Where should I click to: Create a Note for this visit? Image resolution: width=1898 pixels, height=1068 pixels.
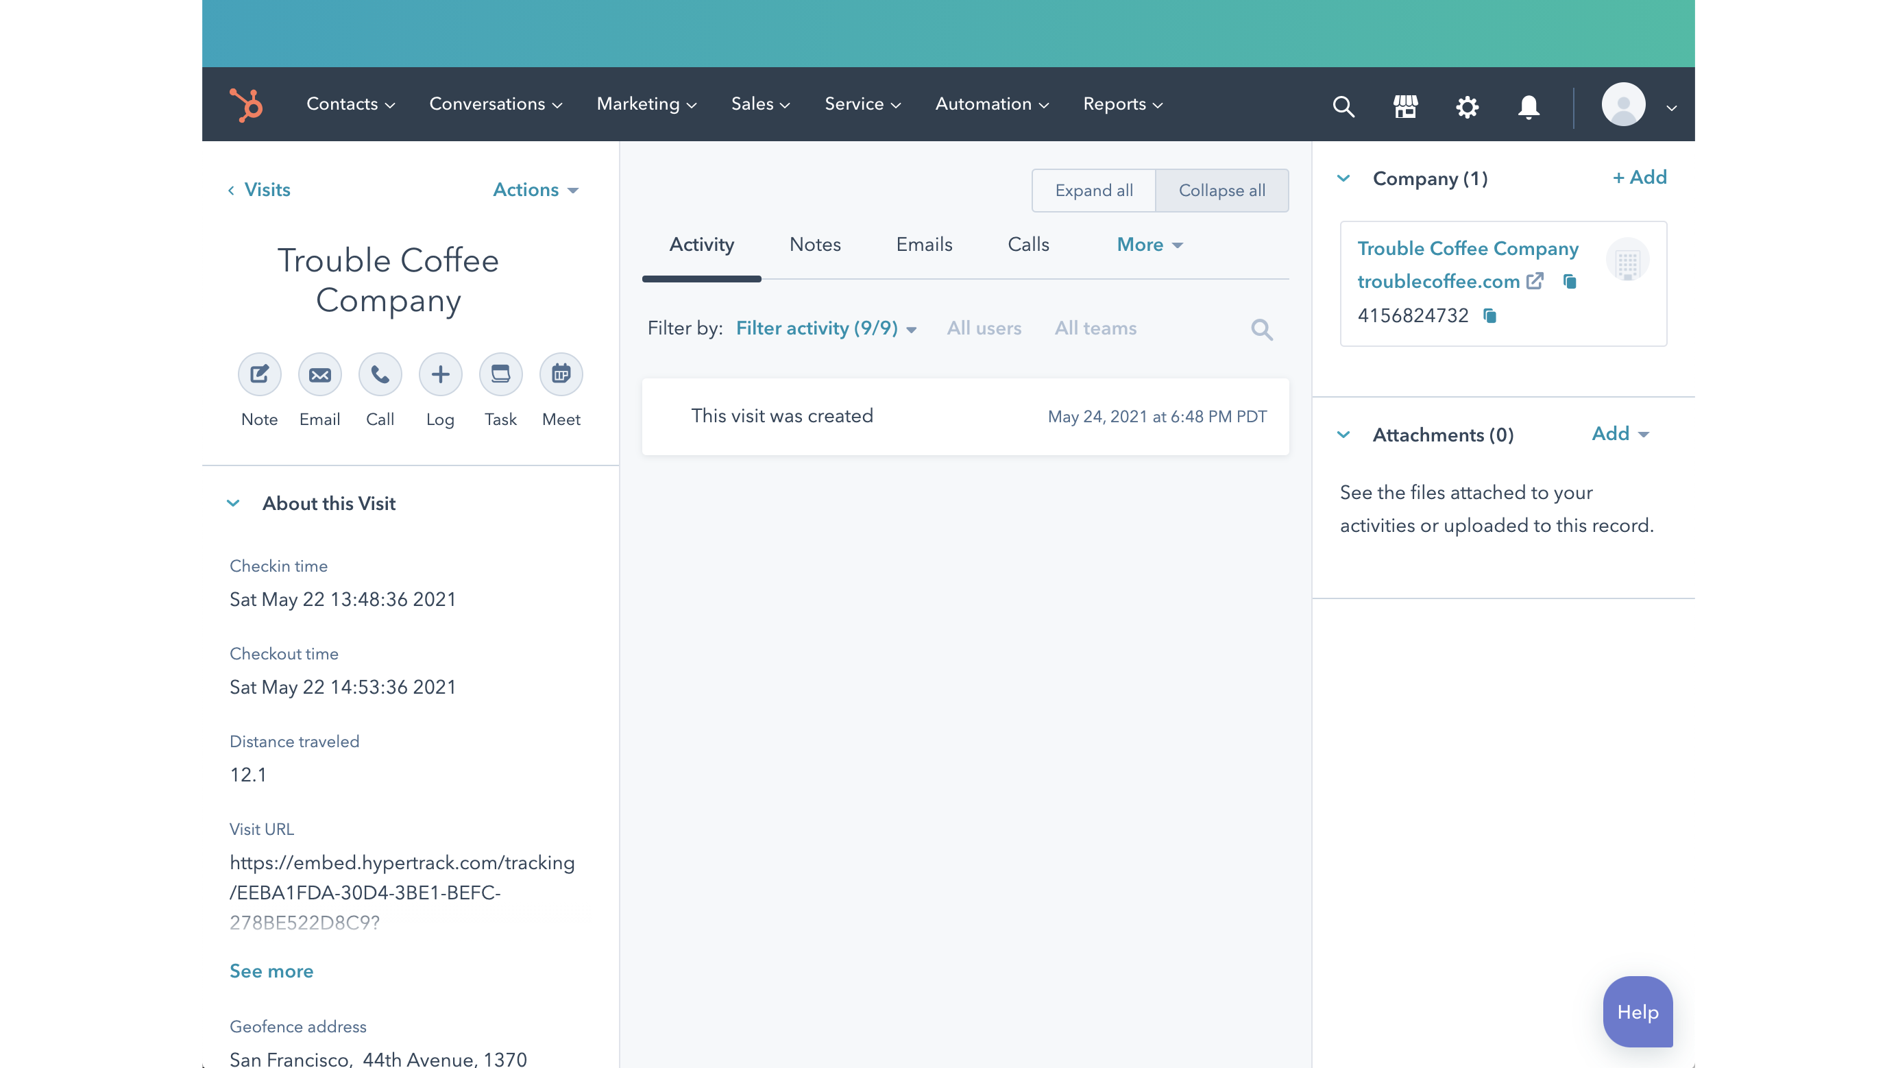pos(259,374)
